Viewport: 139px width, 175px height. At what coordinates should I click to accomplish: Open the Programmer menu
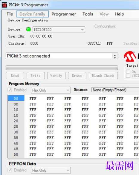point(64,14)
